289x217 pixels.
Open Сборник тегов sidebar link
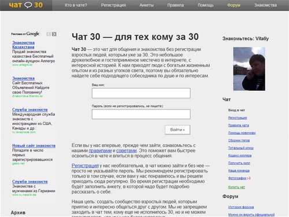click(239, 140)
